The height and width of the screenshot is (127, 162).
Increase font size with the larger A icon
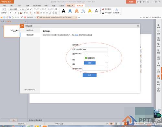[x=28, y=9]
